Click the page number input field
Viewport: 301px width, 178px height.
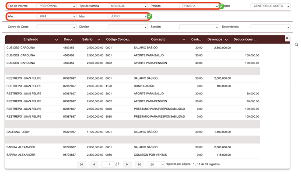click(x=108, y=164)
